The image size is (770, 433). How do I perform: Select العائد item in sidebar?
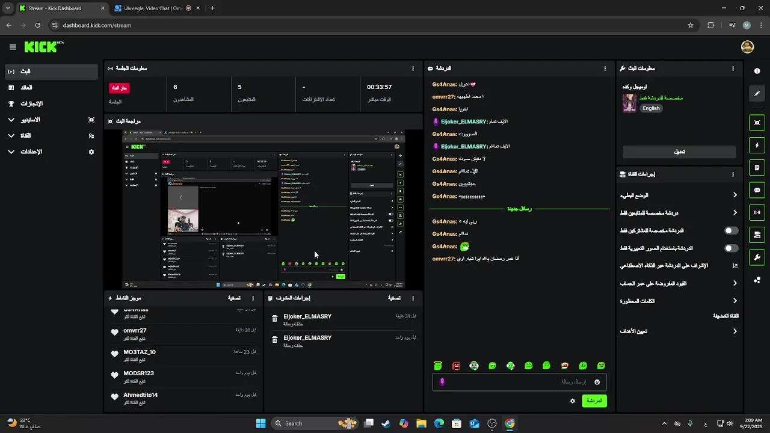(x=50, y=87)
